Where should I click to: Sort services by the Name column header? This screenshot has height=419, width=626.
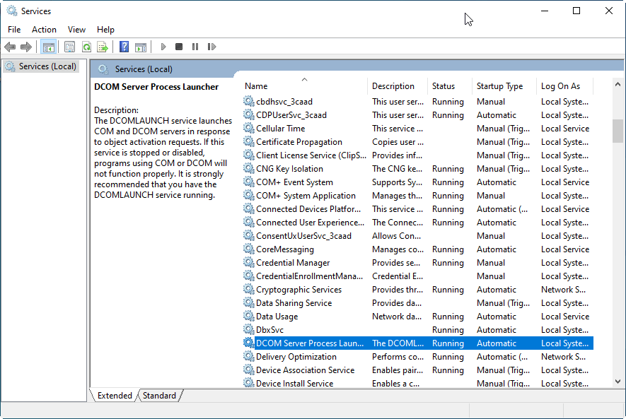pos(256,86)
